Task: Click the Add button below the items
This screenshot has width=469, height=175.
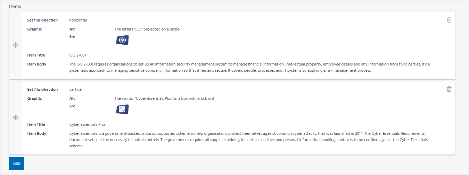Action: [17, 163]
